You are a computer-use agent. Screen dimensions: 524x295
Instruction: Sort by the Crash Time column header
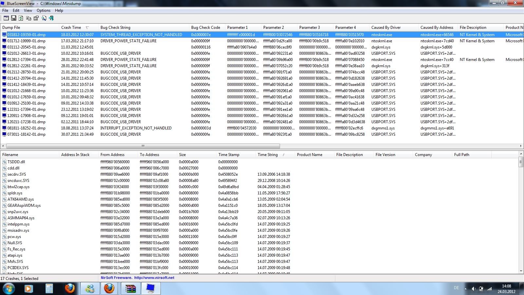pyautogui.click(x=79, y=28)
